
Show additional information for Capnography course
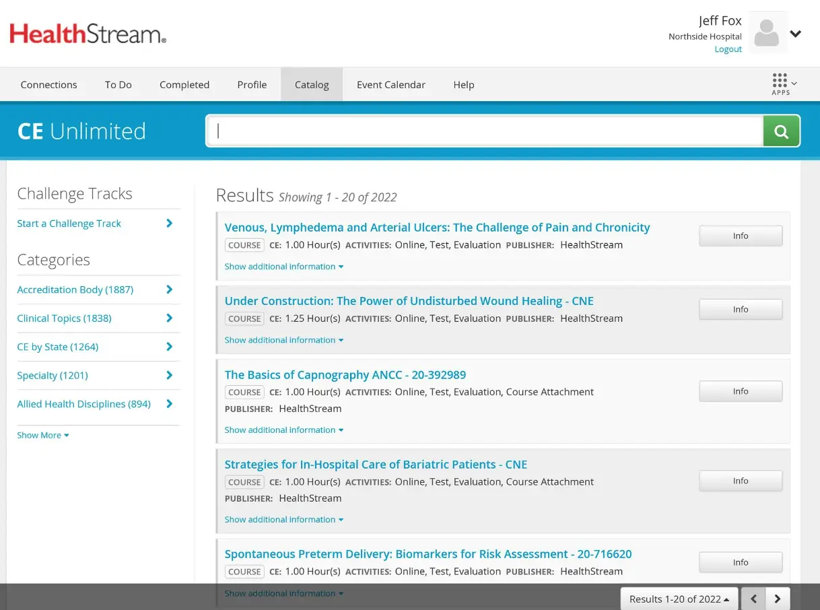point(283,430)
